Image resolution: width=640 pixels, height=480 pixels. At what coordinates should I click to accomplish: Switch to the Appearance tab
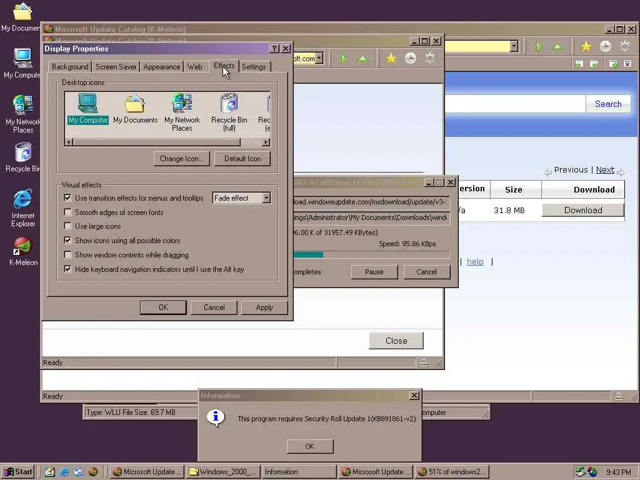162,66
